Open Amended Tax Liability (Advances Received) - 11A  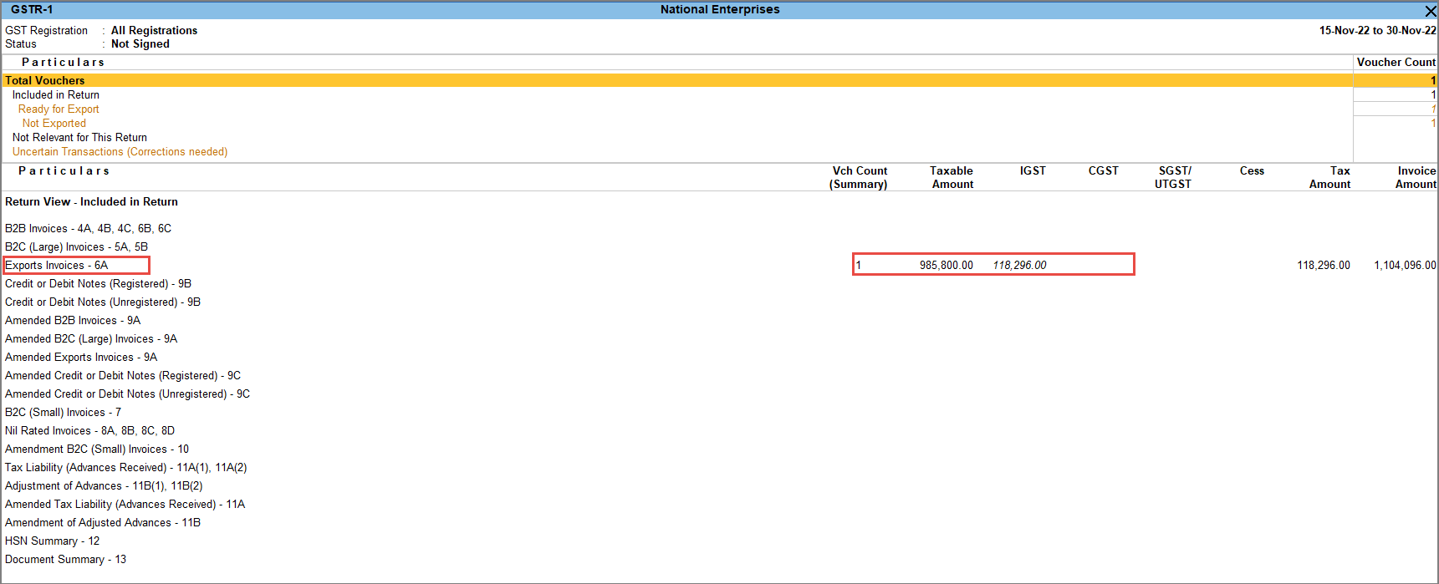pos(125,504)
